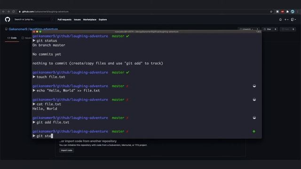Click the terminal title bar path text
301x169 pixels.
click(146, 32)
